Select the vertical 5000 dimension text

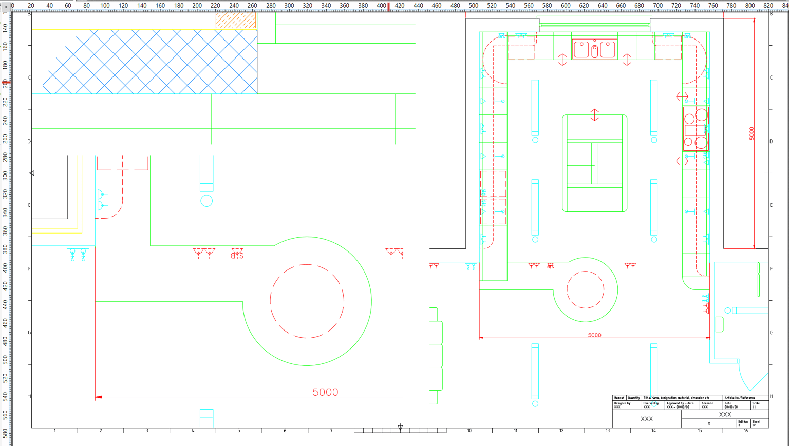752,133
